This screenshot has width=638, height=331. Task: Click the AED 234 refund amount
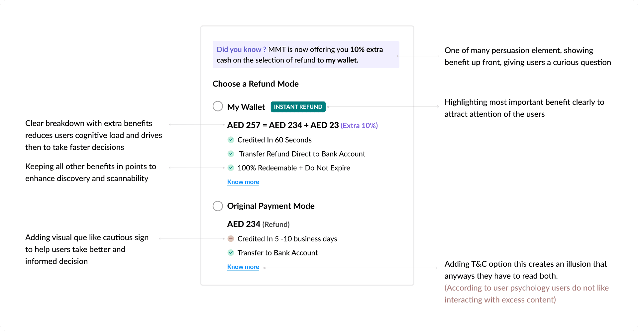click(x=244, y=224)
